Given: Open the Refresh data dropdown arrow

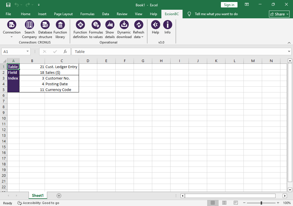Looking at the screenshot, I should tap(142, 37).
